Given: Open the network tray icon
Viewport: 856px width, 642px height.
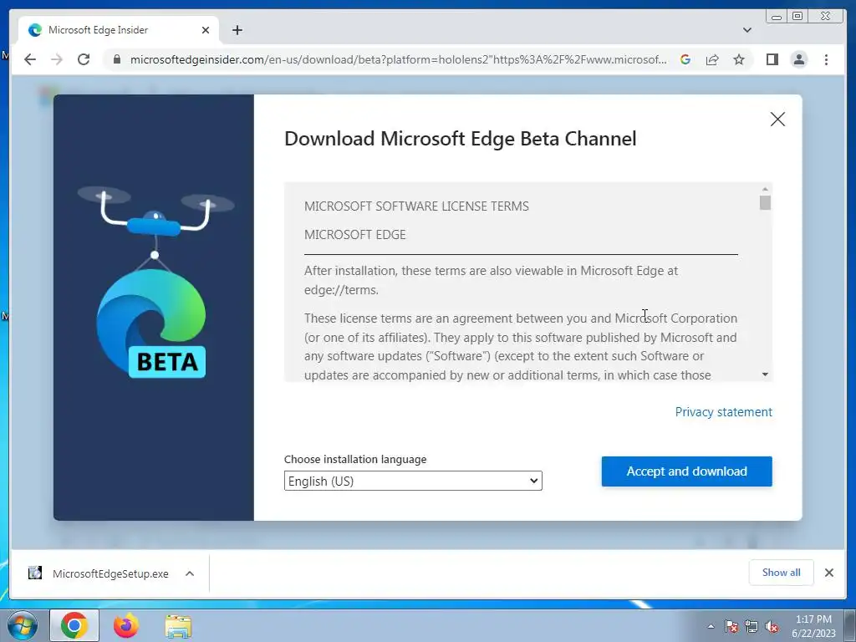Looking at the screenshot, I should (752, 626).
